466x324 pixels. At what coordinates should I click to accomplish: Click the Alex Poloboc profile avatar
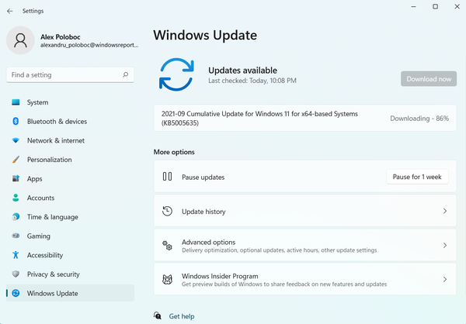pyautogui.click(x=20, y=41)
